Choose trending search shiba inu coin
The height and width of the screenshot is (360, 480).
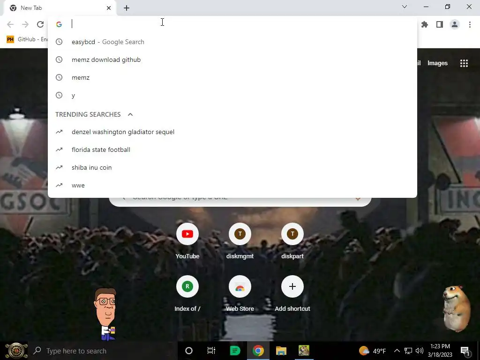pyautogui.click(x=232, y=167)
